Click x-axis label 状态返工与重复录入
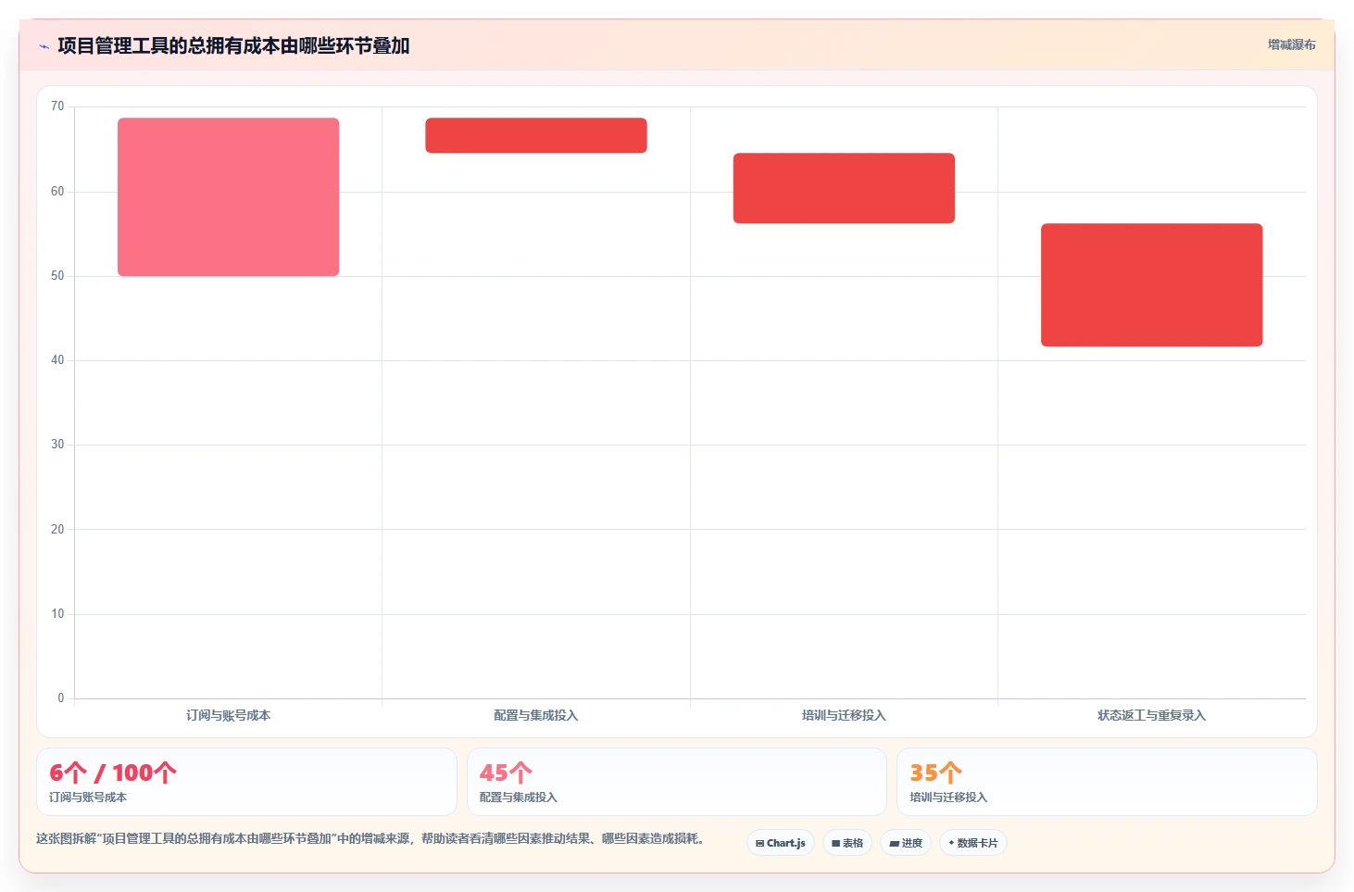This screenshot has height=892, width=1354. coord(1151,715)
